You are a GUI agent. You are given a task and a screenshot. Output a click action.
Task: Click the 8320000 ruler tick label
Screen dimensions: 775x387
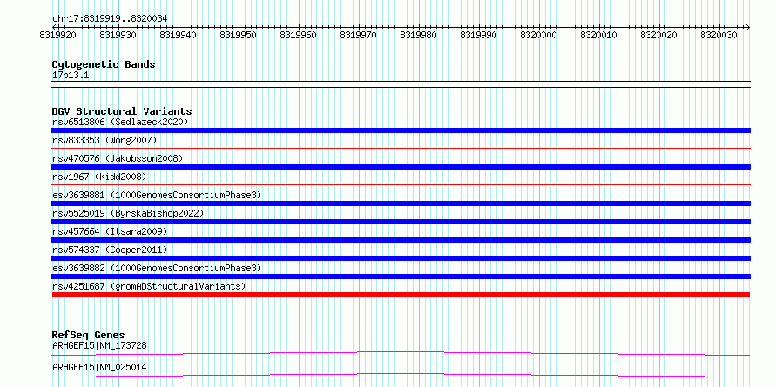(x=539, y=35)
